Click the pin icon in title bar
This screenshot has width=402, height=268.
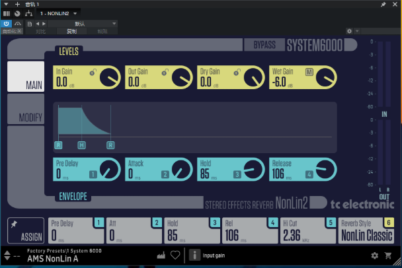[x=383, y=4]
